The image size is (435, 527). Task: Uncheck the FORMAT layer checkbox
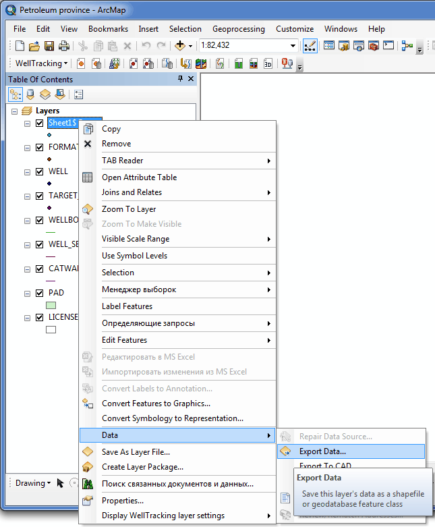click(x=40, y=147)
